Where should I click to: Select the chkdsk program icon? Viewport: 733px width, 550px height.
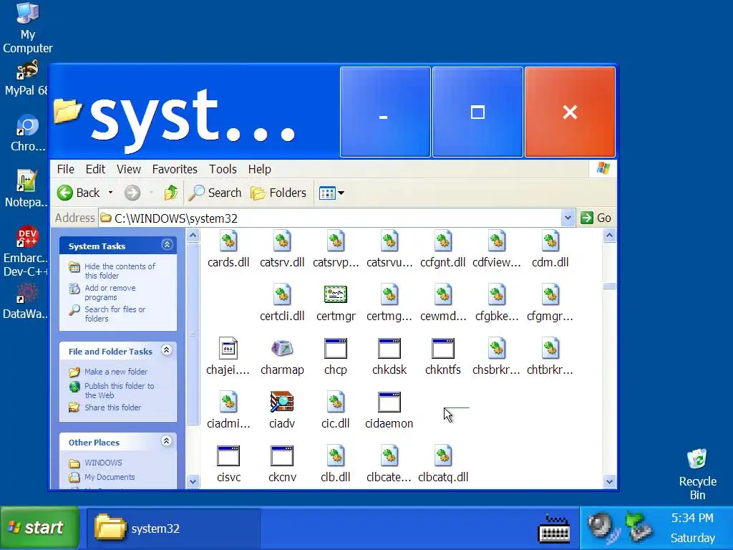389,349
